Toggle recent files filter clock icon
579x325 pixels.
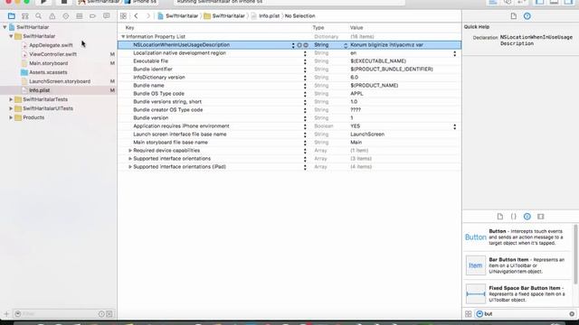point(101,314)
